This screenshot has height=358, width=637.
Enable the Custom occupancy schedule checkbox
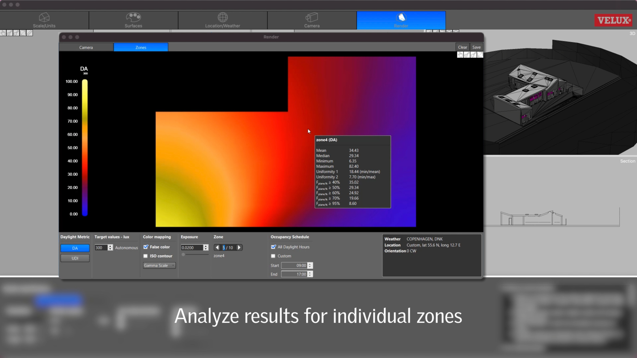coord(273,256)
